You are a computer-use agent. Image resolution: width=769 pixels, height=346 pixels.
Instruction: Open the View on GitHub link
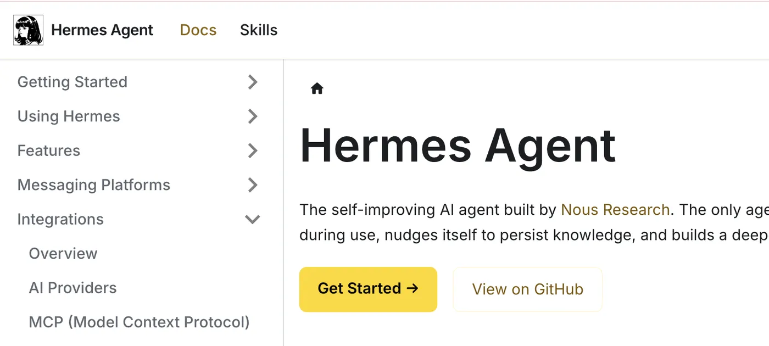tap(527, 289)
